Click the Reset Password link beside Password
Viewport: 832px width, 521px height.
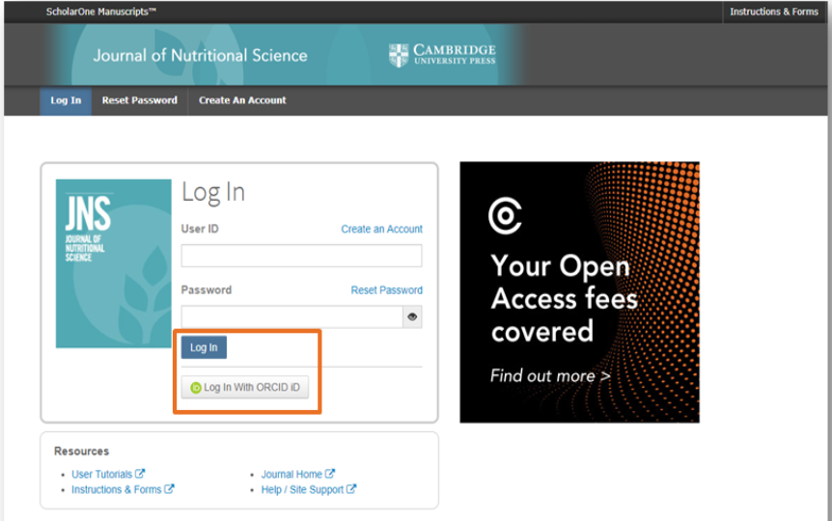pos(386,290)
